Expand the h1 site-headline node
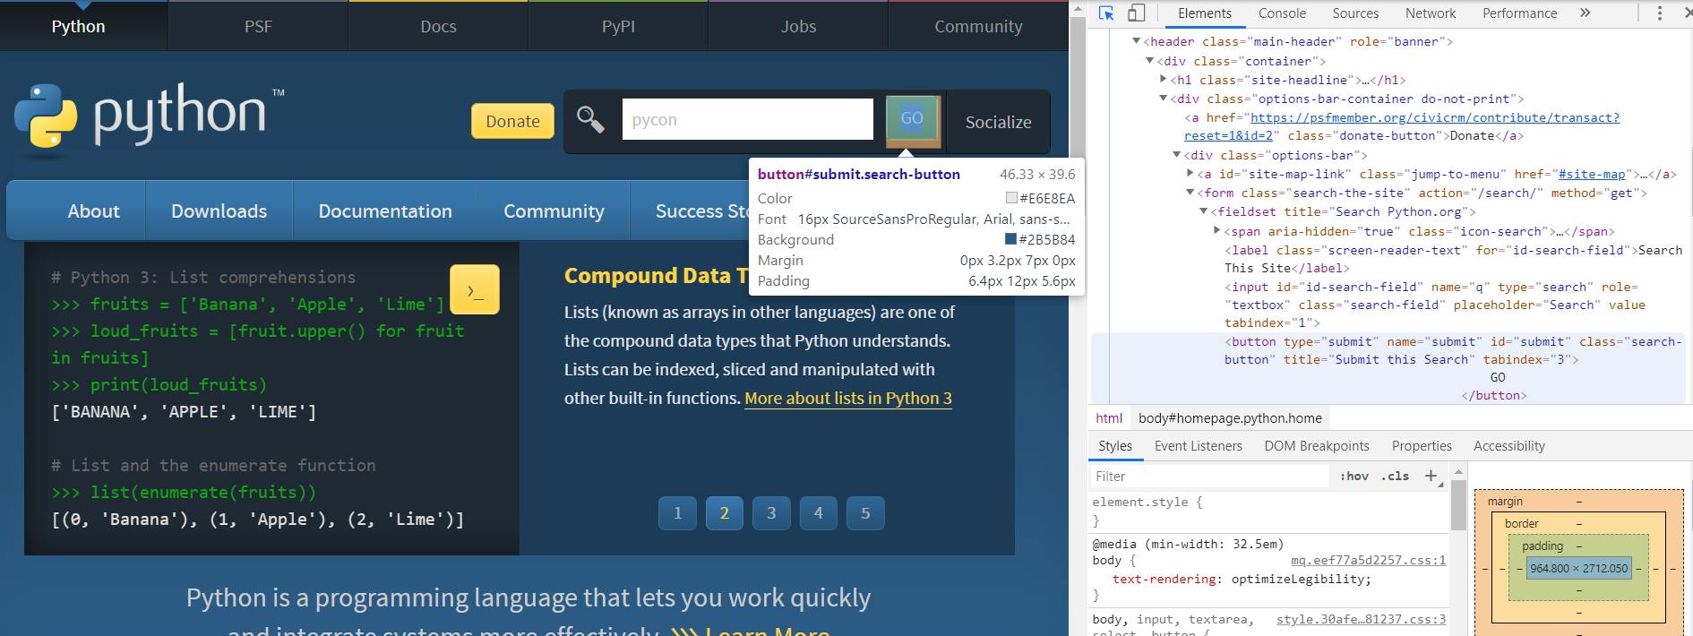This screenshot has height=636, width=1693. pyautogui.click(x=1163, y=80)
